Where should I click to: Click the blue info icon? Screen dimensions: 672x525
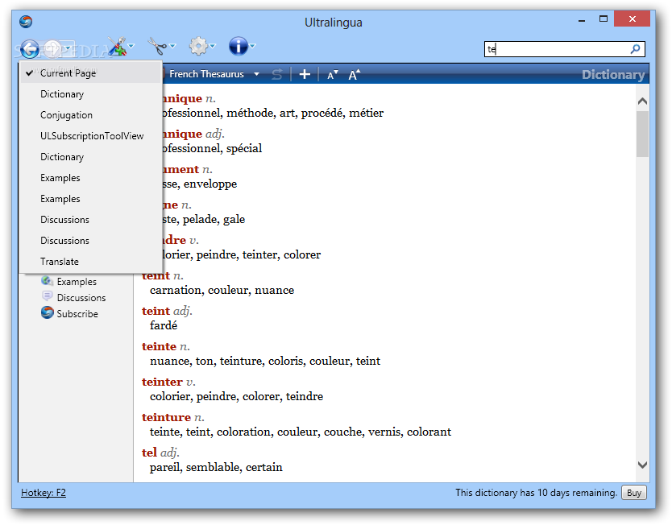[x=238, y=46]
